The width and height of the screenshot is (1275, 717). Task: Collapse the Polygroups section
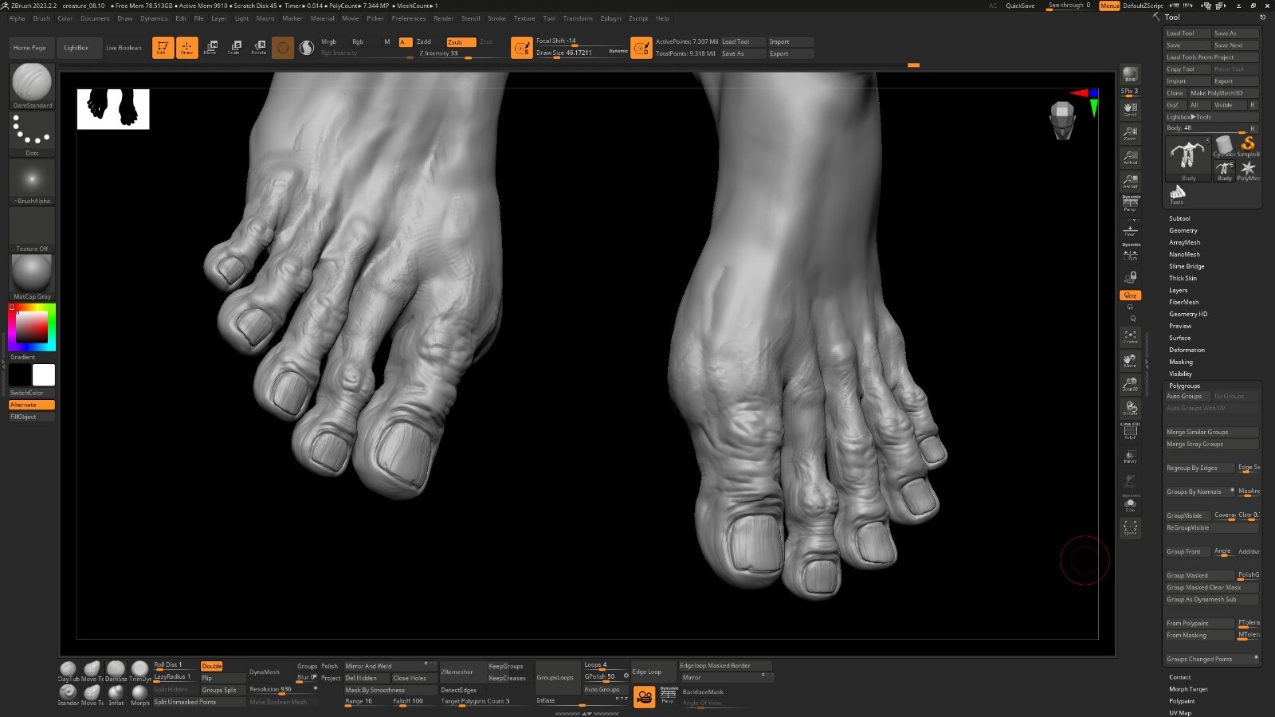(1184, 386)
